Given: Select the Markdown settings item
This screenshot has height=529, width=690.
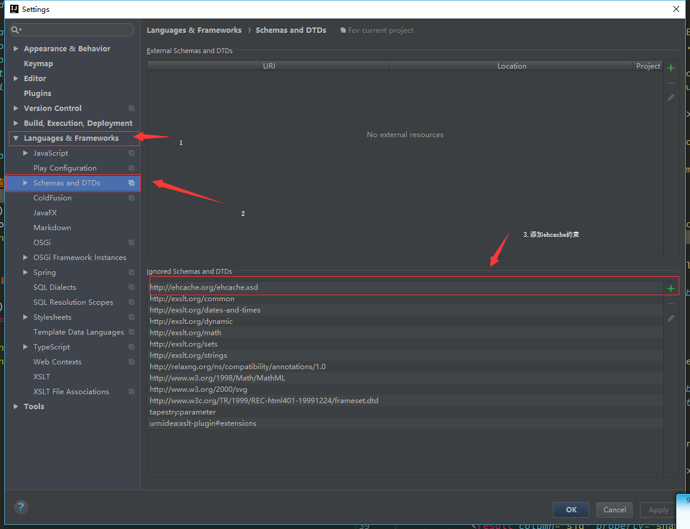Looking at the screenshot, I should point(52,228).
